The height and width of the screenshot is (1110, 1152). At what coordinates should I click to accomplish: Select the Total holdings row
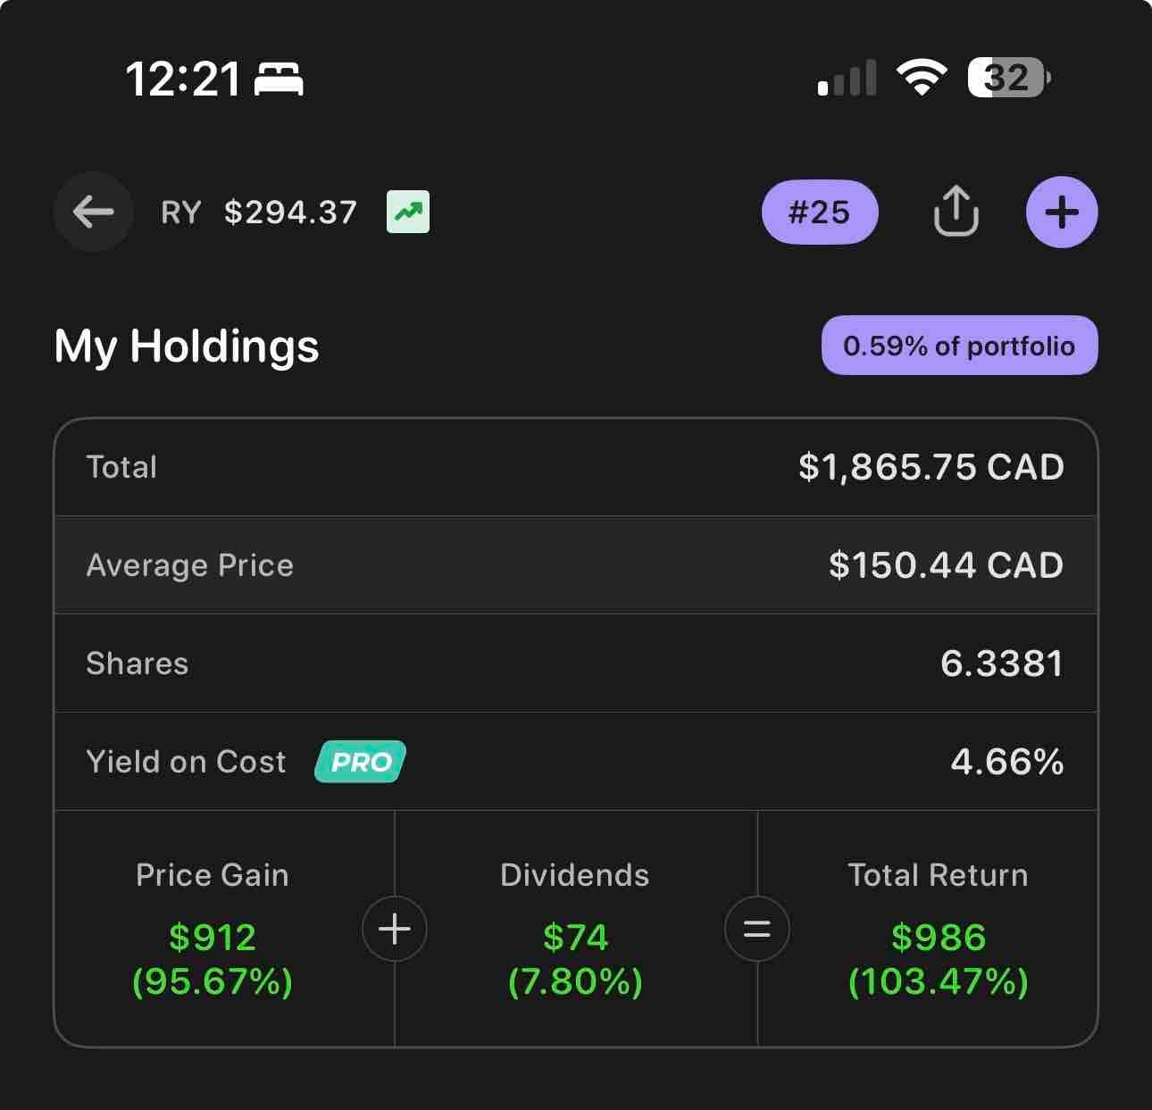(576, 467)
